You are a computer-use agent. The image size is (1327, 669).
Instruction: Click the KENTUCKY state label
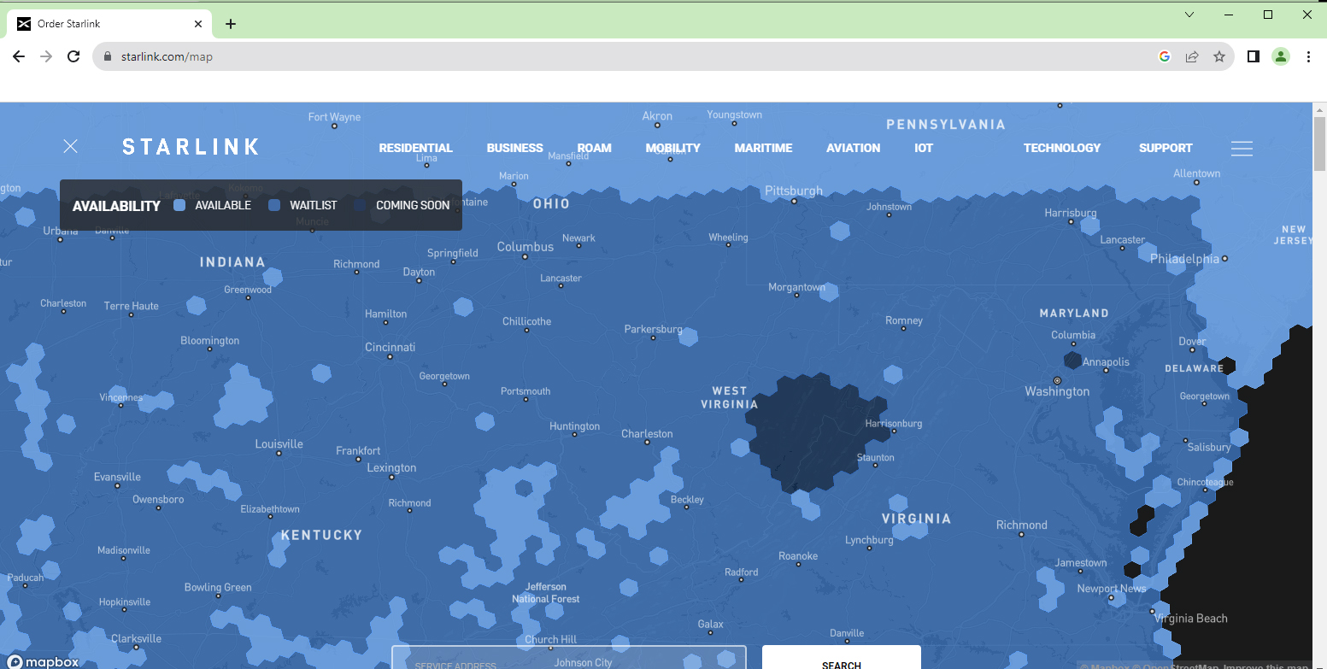point(322,535)
